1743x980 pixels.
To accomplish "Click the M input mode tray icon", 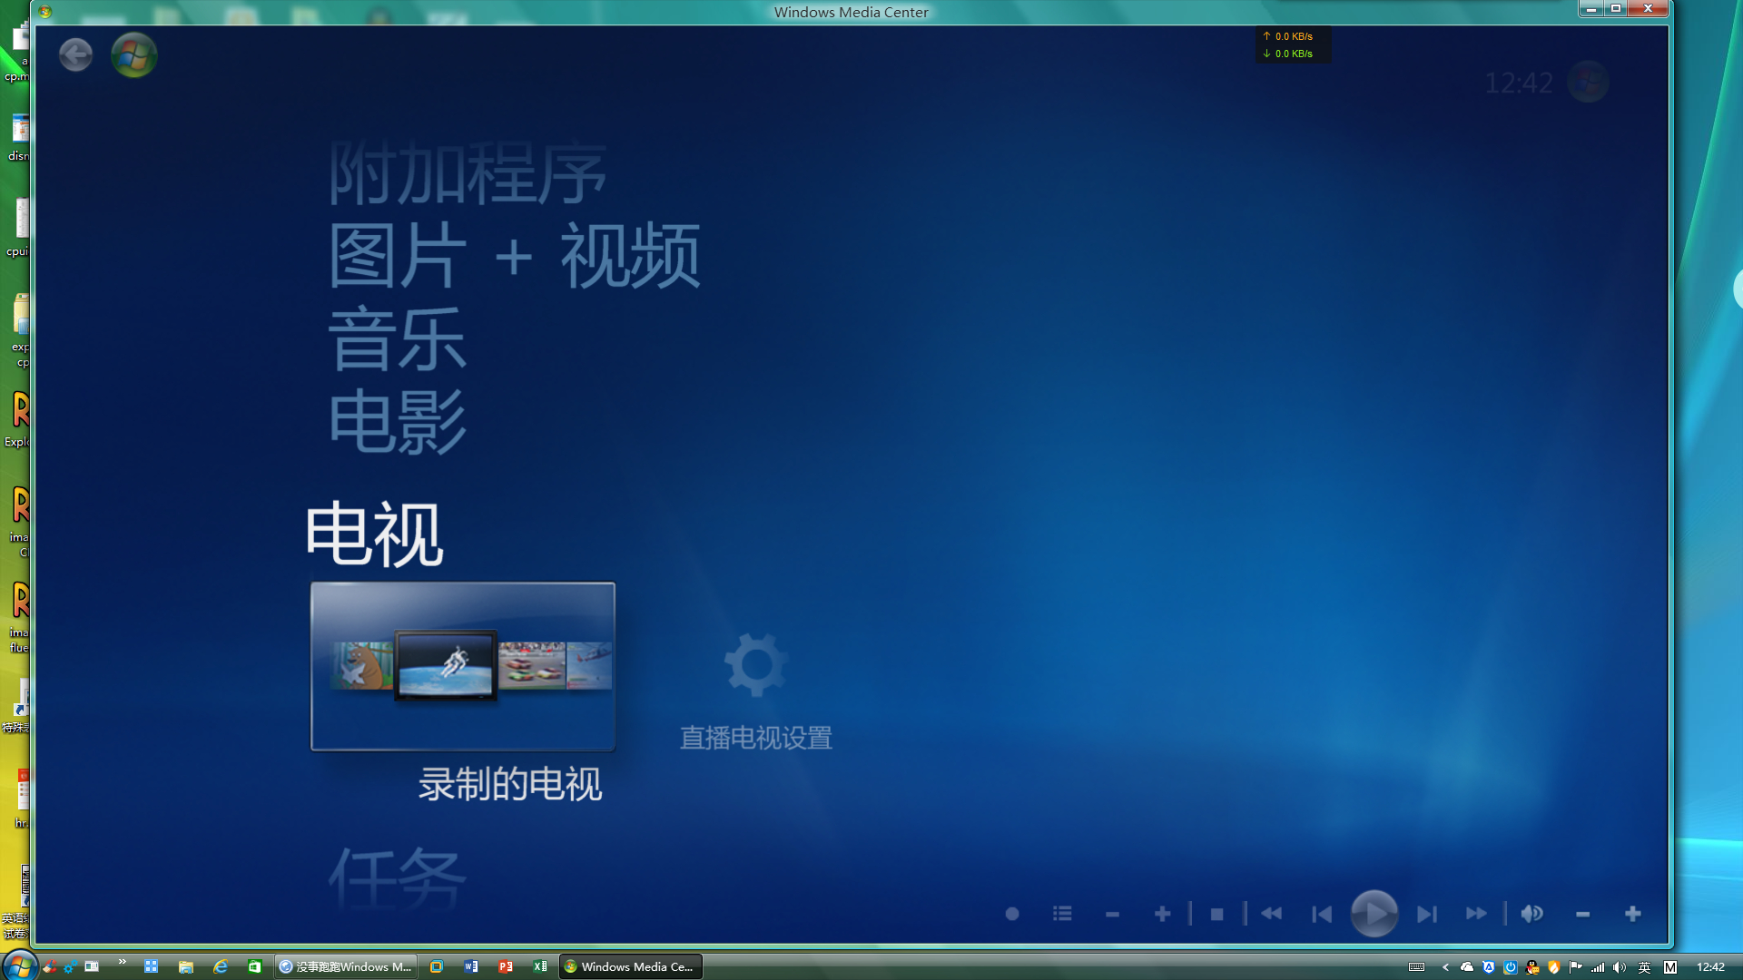I will [1670, 967].
